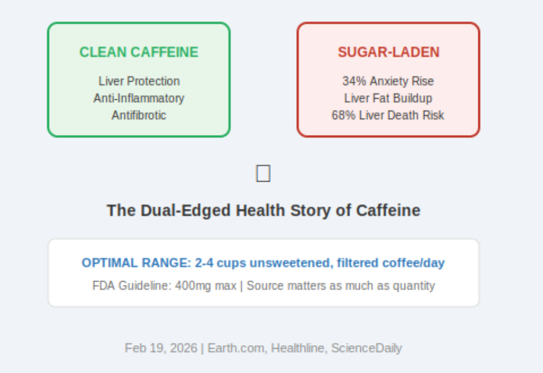Viewport: 543px width, 373px height.
Task: Click the 68% Liver Death Risk line
Action: (388, 115)
